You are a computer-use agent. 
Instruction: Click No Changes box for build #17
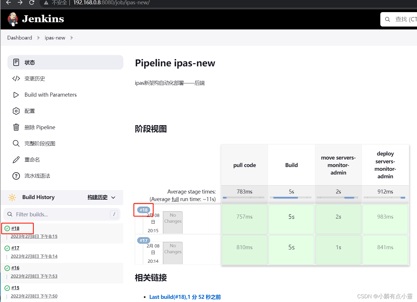coord(173,253)
